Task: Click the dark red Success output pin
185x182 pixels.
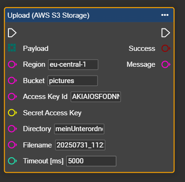Action: click(166, 48)
